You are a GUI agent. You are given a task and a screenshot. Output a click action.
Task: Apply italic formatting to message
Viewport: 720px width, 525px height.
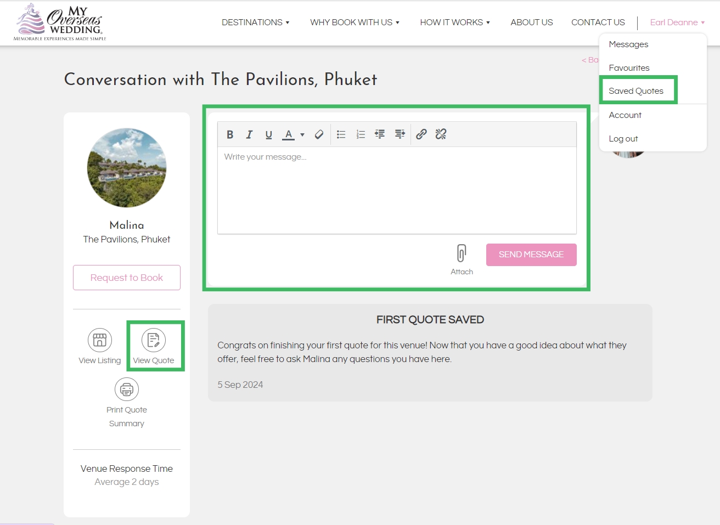[249, 134]
